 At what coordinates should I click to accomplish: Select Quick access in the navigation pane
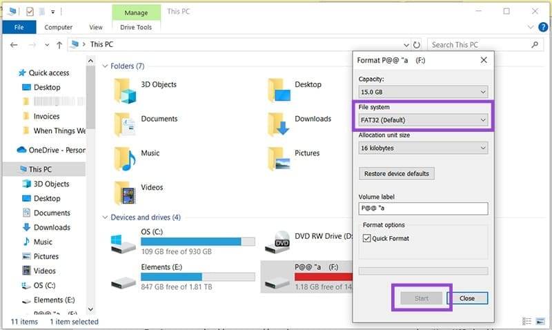[48, 73]
